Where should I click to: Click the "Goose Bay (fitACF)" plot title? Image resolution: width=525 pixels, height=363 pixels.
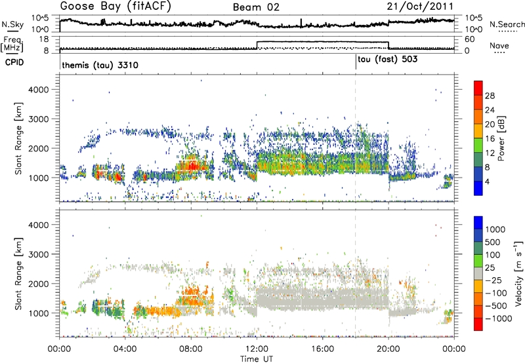click(115, 7)
